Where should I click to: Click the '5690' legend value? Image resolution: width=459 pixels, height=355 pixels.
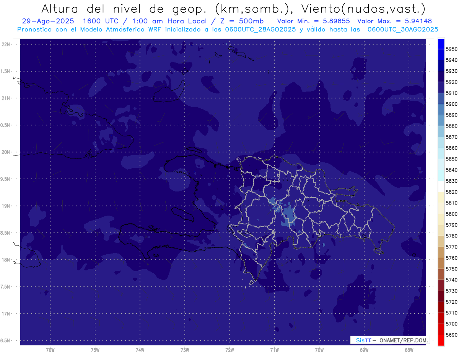pyautogui.click(x=451, y=335)
